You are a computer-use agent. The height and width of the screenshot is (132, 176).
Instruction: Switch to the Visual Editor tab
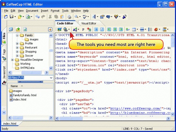(x=89, y=23)
